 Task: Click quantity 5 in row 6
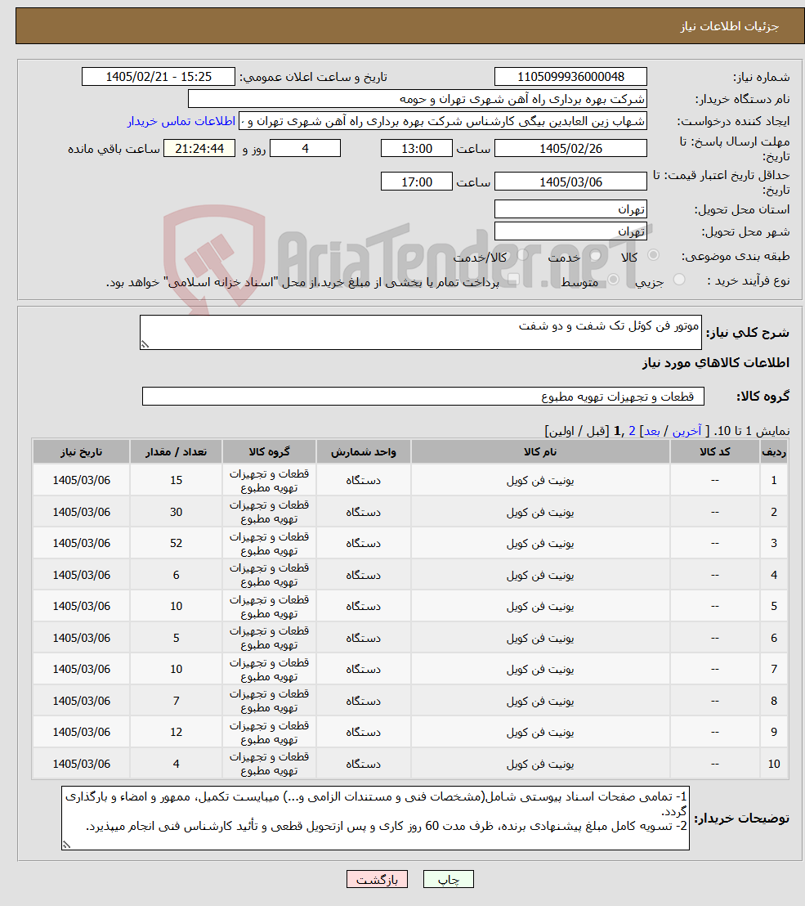click(177, 638)
